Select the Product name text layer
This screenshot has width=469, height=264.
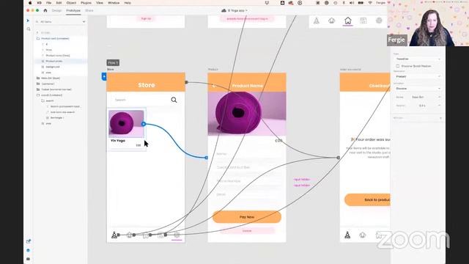(58, 56)
